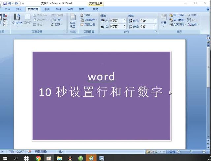The height and width of the screenshot is (161, 211).
Task: Click the 组合 (Group) button
Action: pyautogui.click(x=192, y=20)
